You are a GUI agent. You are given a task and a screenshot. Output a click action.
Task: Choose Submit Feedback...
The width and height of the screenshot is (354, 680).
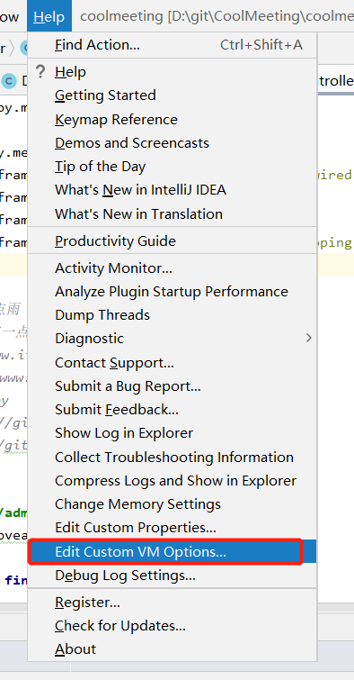[173, 410]
